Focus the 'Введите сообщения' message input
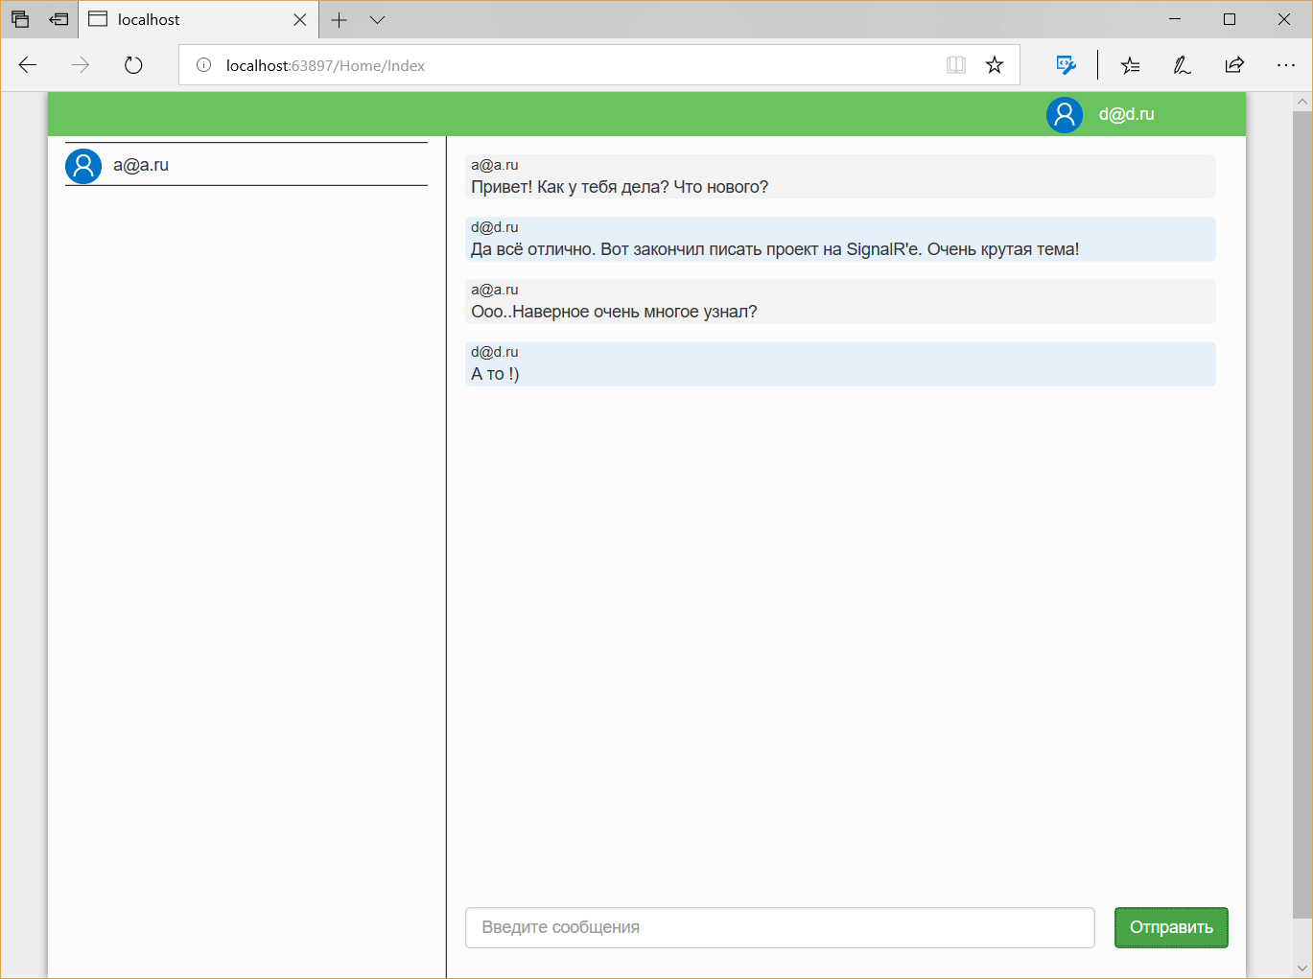Image resolution: width=1313 pixels, height=979 pixels. click(780, 927)
